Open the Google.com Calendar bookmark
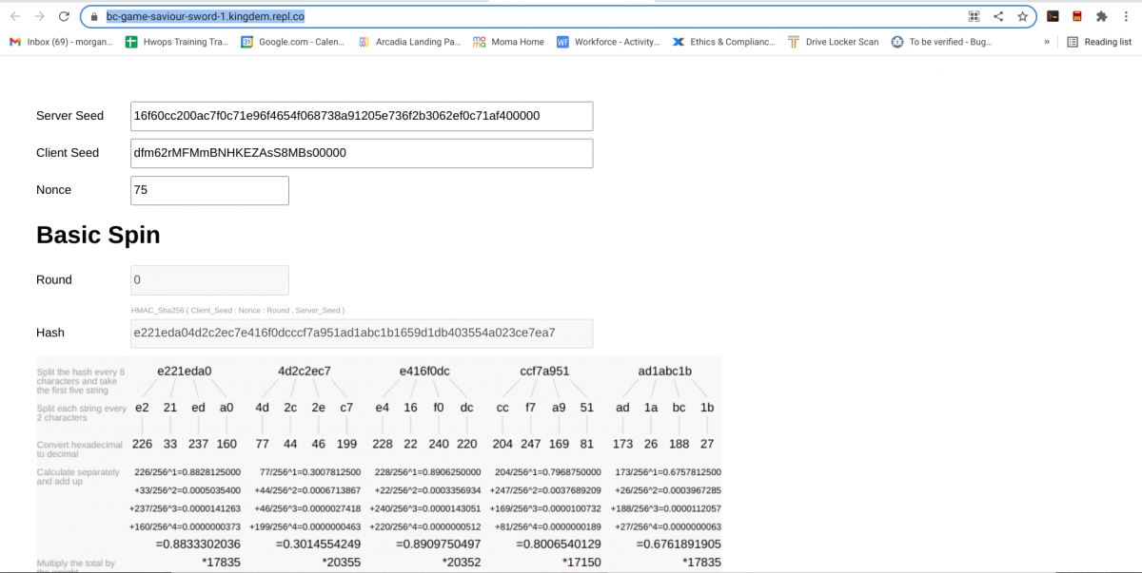The height and width of the screenshot is (573, 1142). [293, 42]
